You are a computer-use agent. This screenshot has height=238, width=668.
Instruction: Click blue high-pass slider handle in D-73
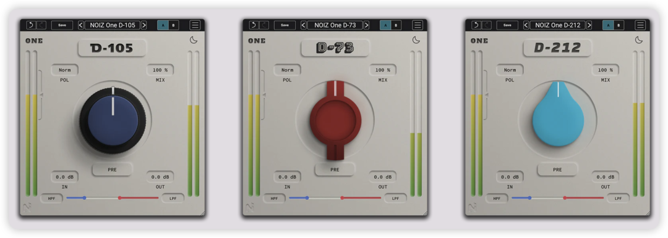click(307, 198)
